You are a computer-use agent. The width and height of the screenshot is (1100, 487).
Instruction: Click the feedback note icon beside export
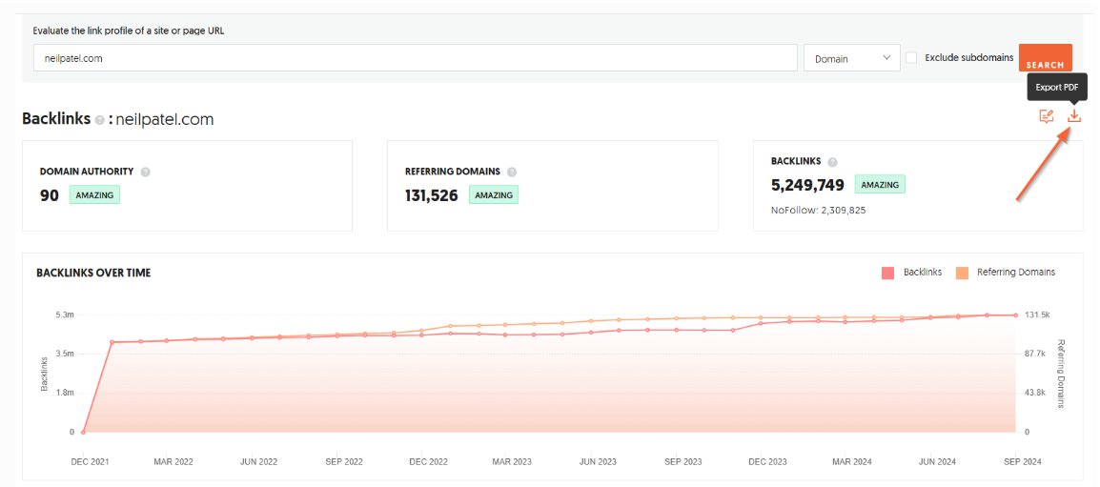coord(1046,116)
